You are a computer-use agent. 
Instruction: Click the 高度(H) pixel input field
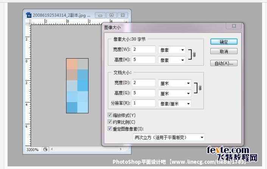tap(144, 60)
